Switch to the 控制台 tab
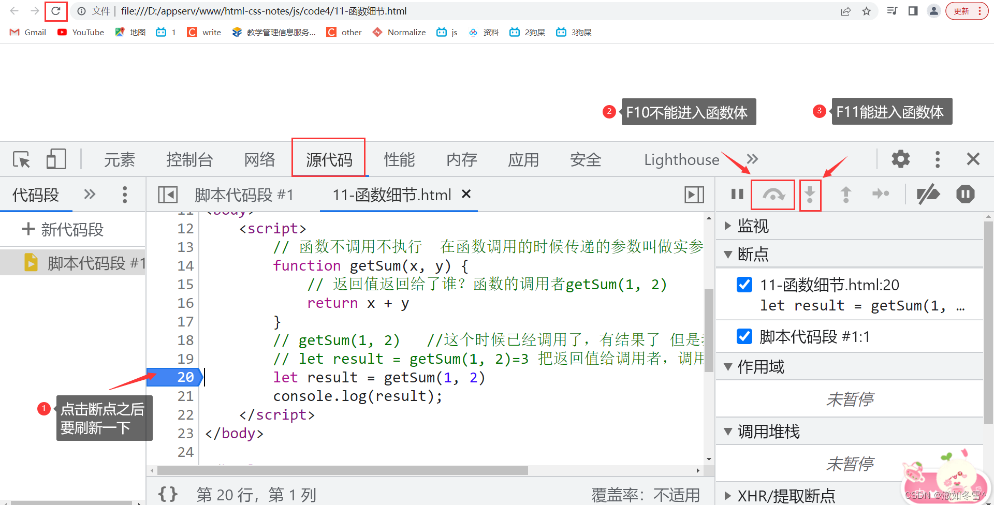This screenshot has height=505, width=994. pyautogui.click(x=189, y=160)
